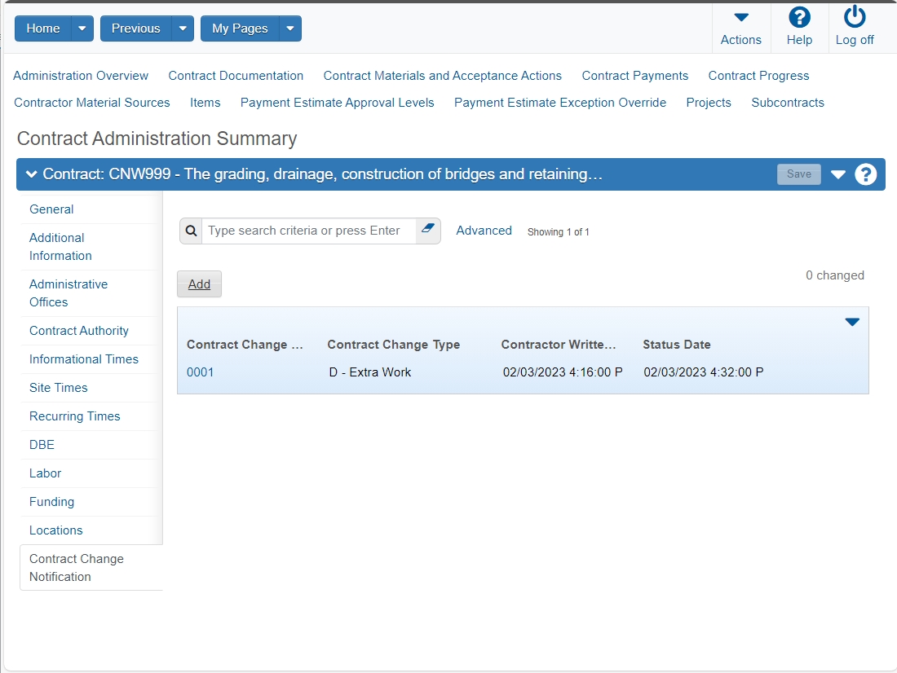Expand the Home dropdown arrow

(82, 29)
